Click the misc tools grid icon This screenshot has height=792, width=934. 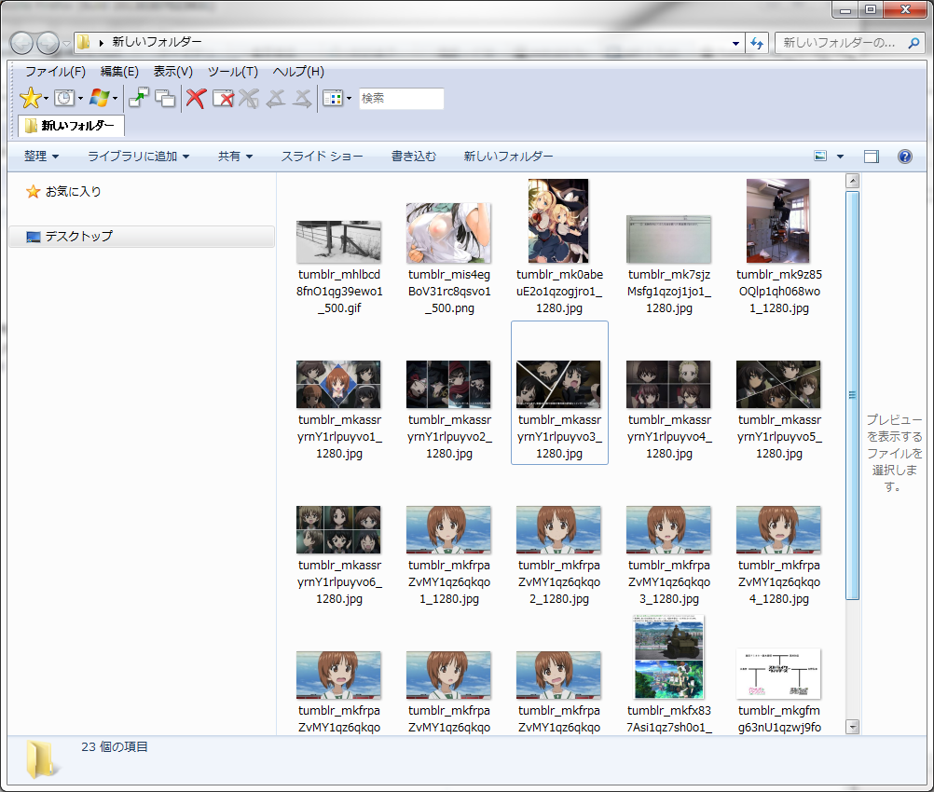pos(333,98)
